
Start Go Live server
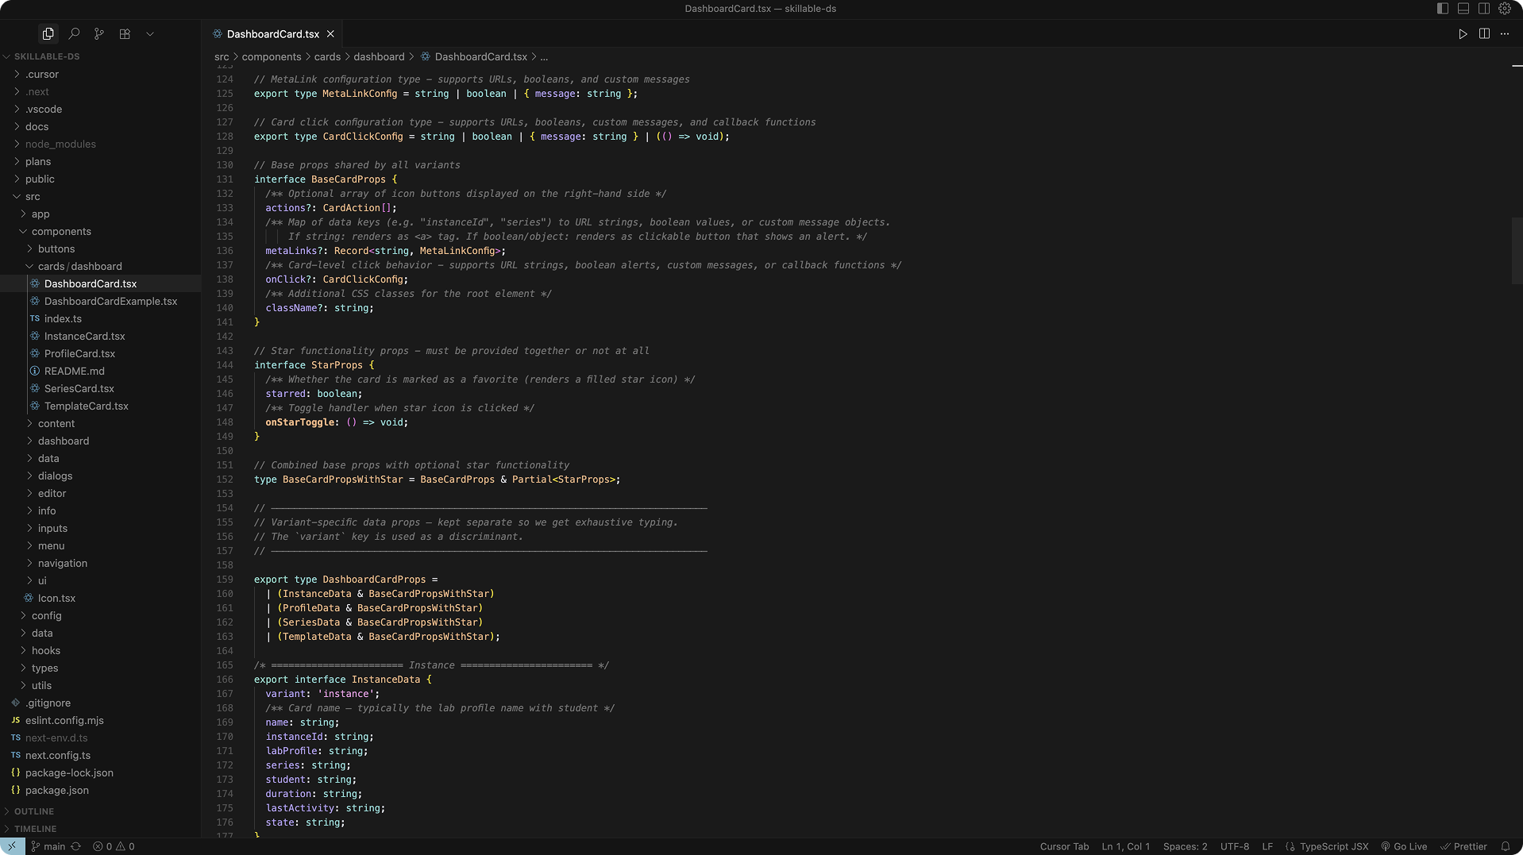(x=1404, y=846)
